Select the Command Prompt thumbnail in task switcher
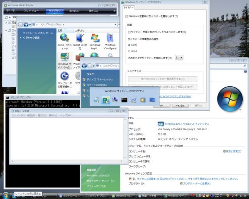The image size is (249, 199). 124,99
